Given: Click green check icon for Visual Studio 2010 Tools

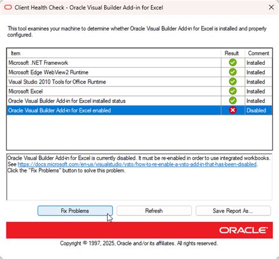Looking at the screenshot, I should click(x=232, y=82).
